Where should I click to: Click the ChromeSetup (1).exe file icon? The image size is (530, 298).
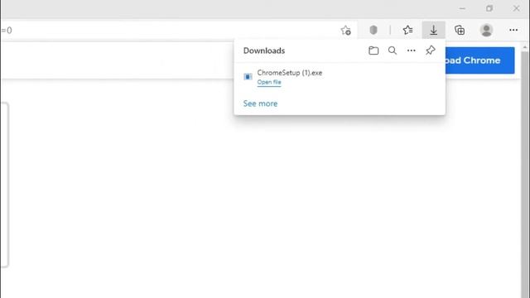click(x=248, y=77)
